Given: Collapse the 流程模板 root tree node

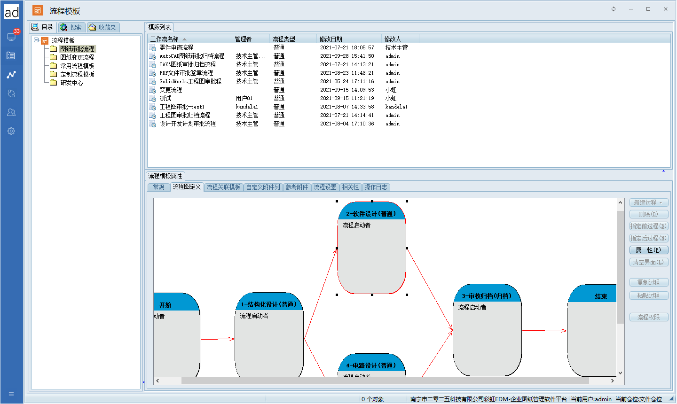Looking at the screenshot, I should coord(36,40).
